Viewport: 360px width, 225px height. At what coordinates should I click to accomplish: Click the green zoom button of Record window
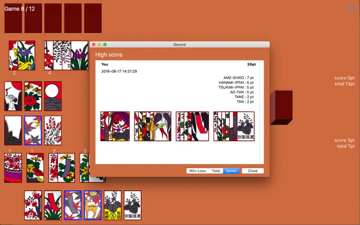pyautogui.click(x=105, y=45)
